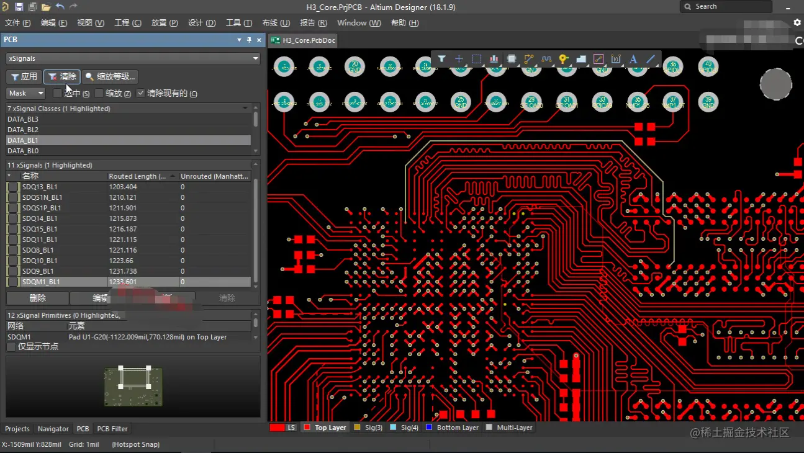
Task: Open the settings gear icon
Action: click(x=797, y=22)
